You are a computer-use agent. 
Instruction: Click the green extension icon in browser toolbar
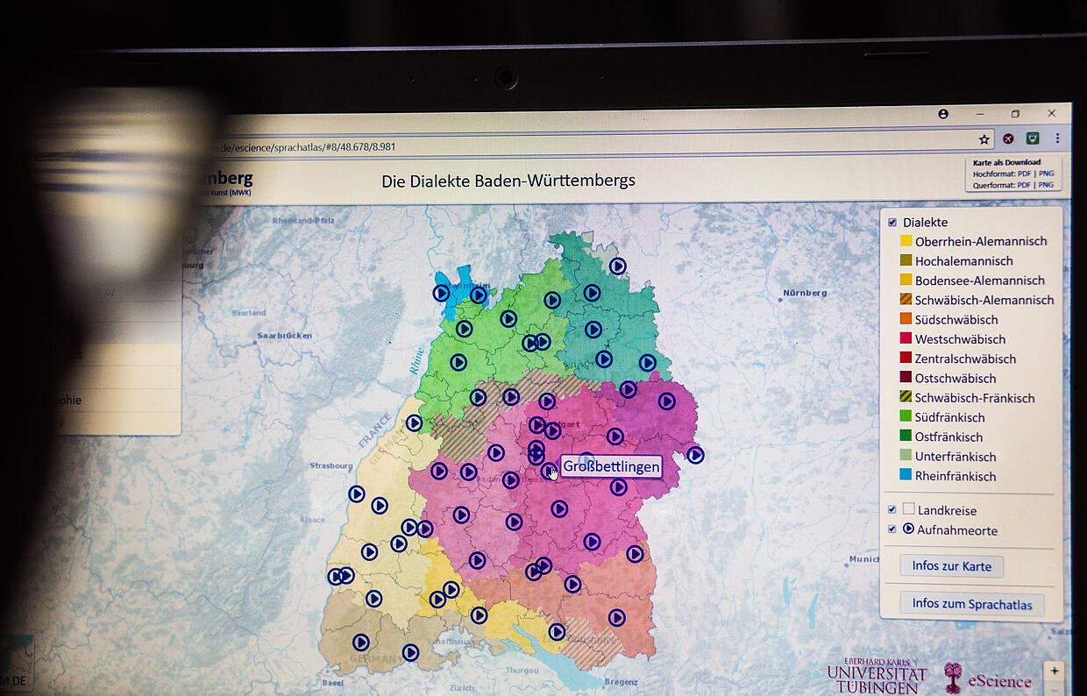coord(1034,138)
